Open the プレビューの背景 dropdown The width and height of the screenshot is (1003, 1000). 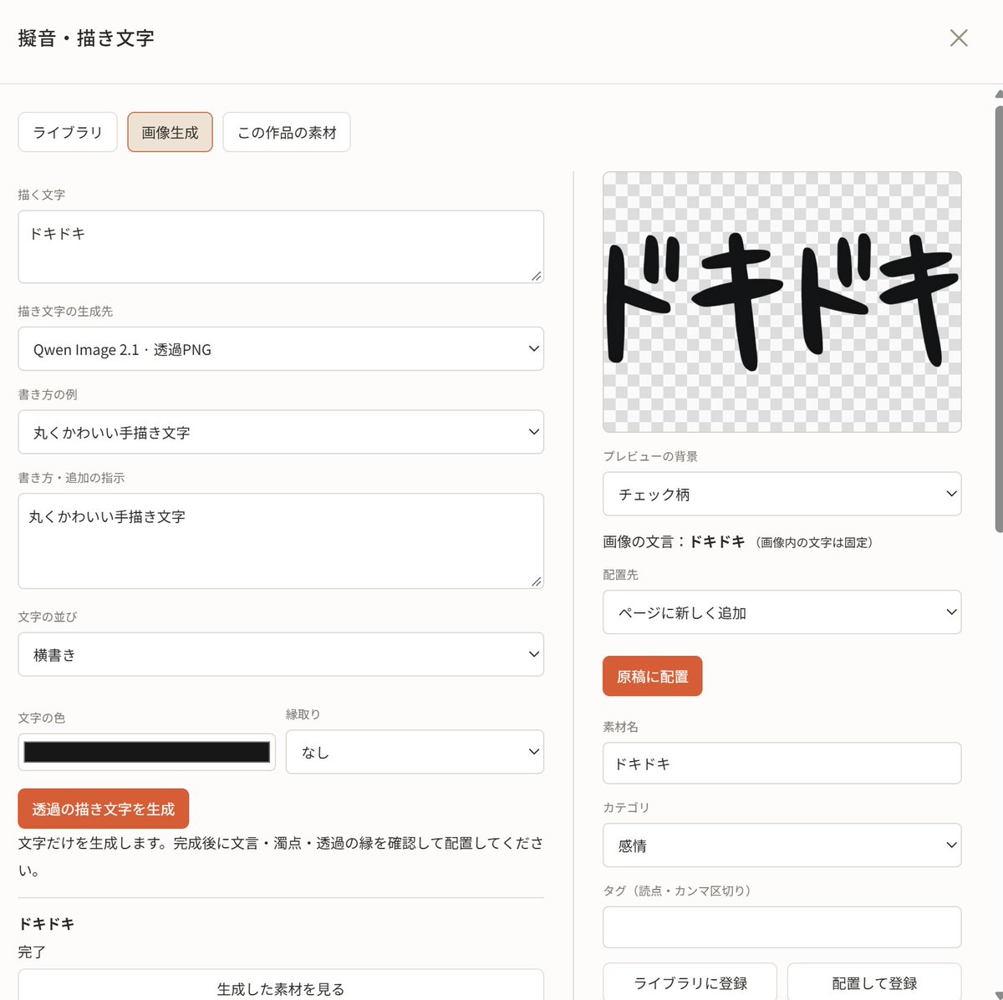tap(782, 494)
